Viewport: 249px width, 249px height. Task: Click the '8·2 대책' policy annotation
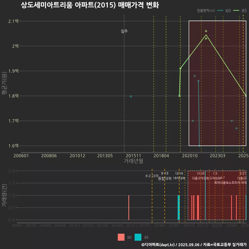(152, 176)
